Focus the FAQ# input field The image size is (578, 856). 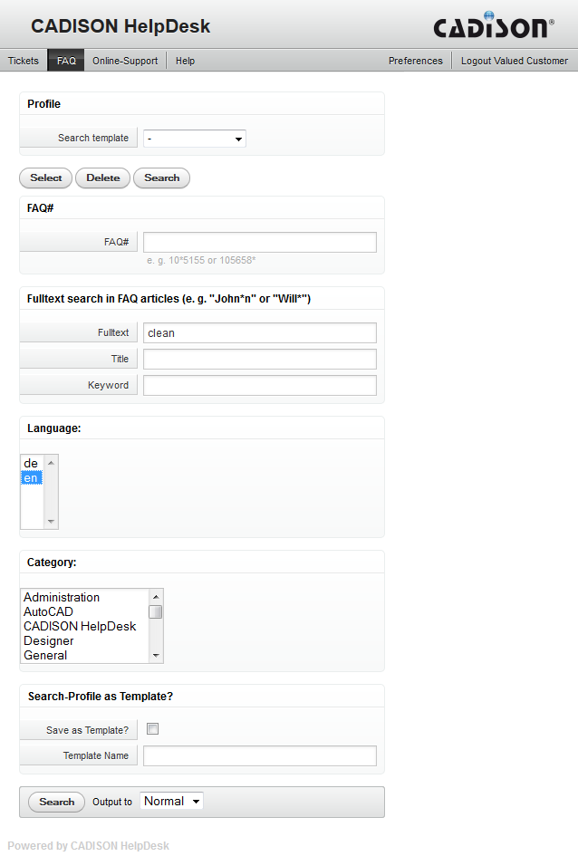[260, 243]
